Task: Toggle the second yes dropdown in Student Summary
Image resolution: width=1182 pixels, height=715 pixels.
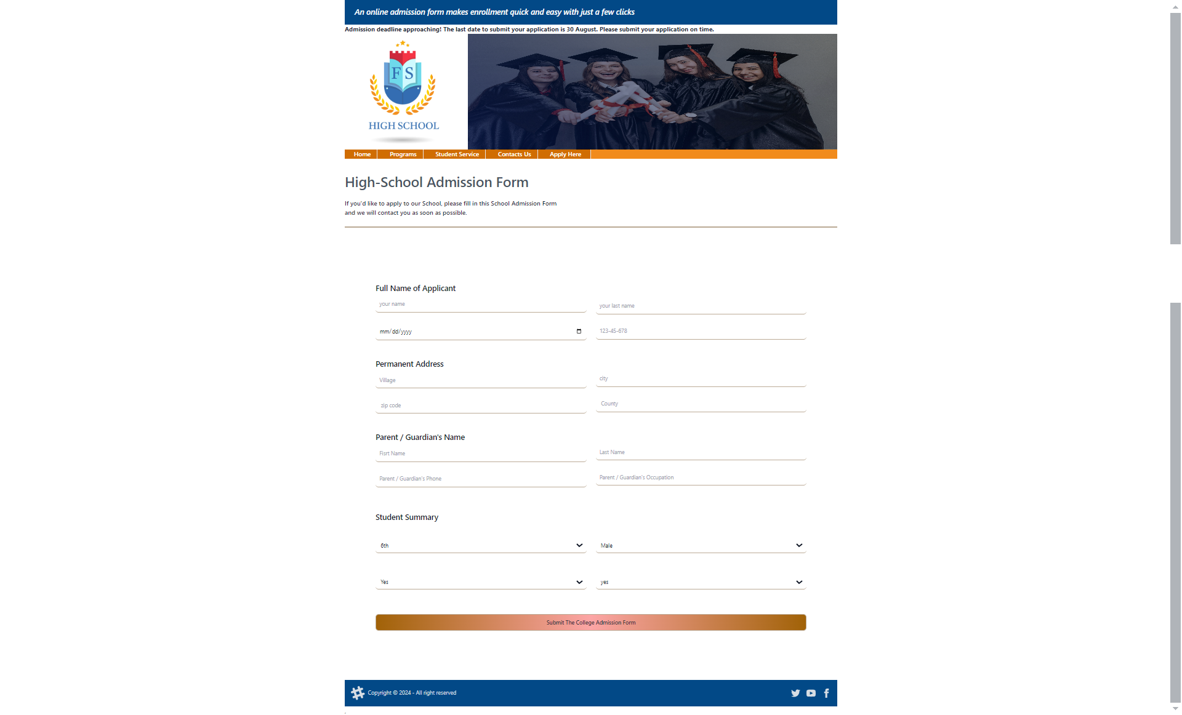Action: 701,581
